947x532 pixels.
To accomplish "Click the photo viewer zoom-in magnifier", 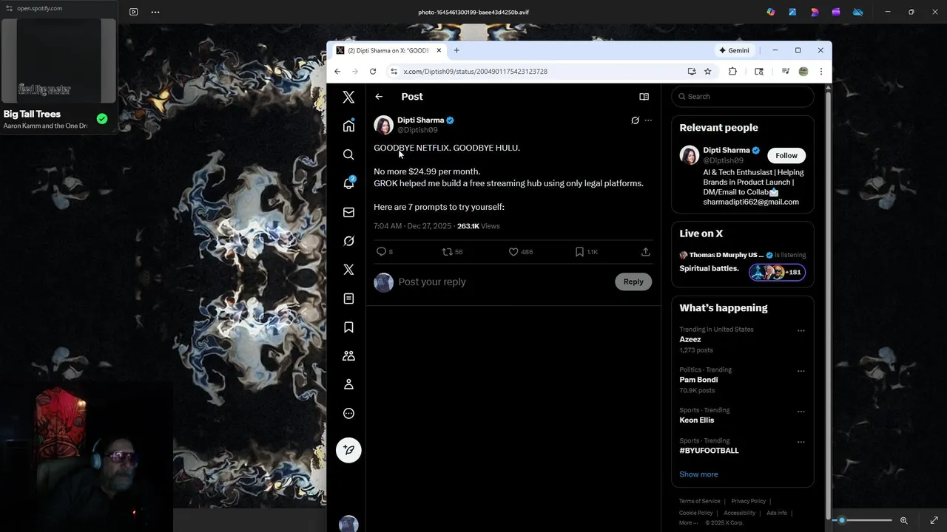I will tap(903, 520).
